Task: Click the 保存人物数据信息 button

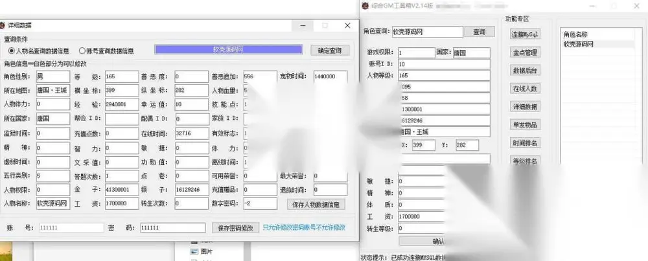Action: [316, 204]
